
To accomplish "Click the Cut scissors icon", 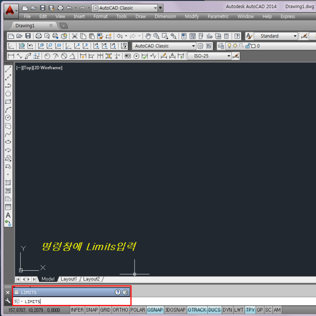I will [75, 36].
